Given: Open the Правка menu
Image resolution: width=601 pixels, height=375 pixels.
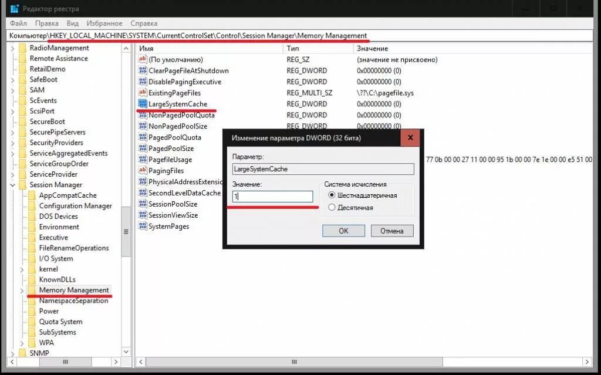Looking at the screenshot, I should click(x=47, y=23).
